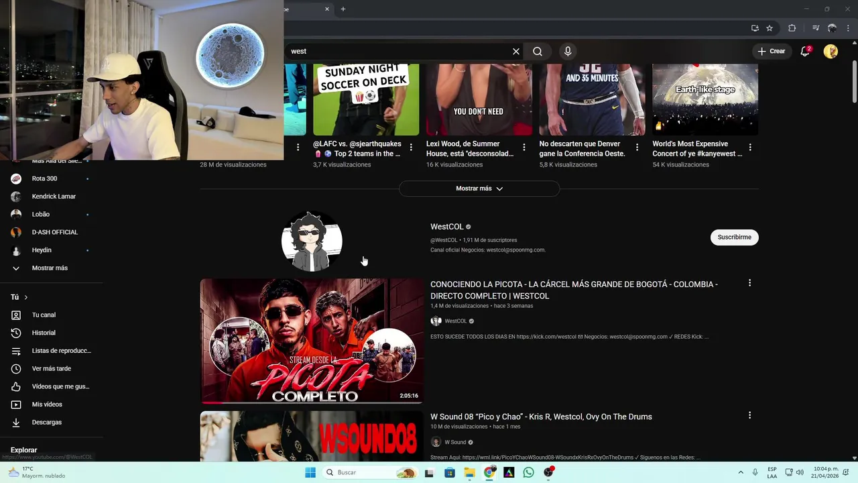Expand the Tú section chevron
858x483 pixels.
[x=26, y=297]
